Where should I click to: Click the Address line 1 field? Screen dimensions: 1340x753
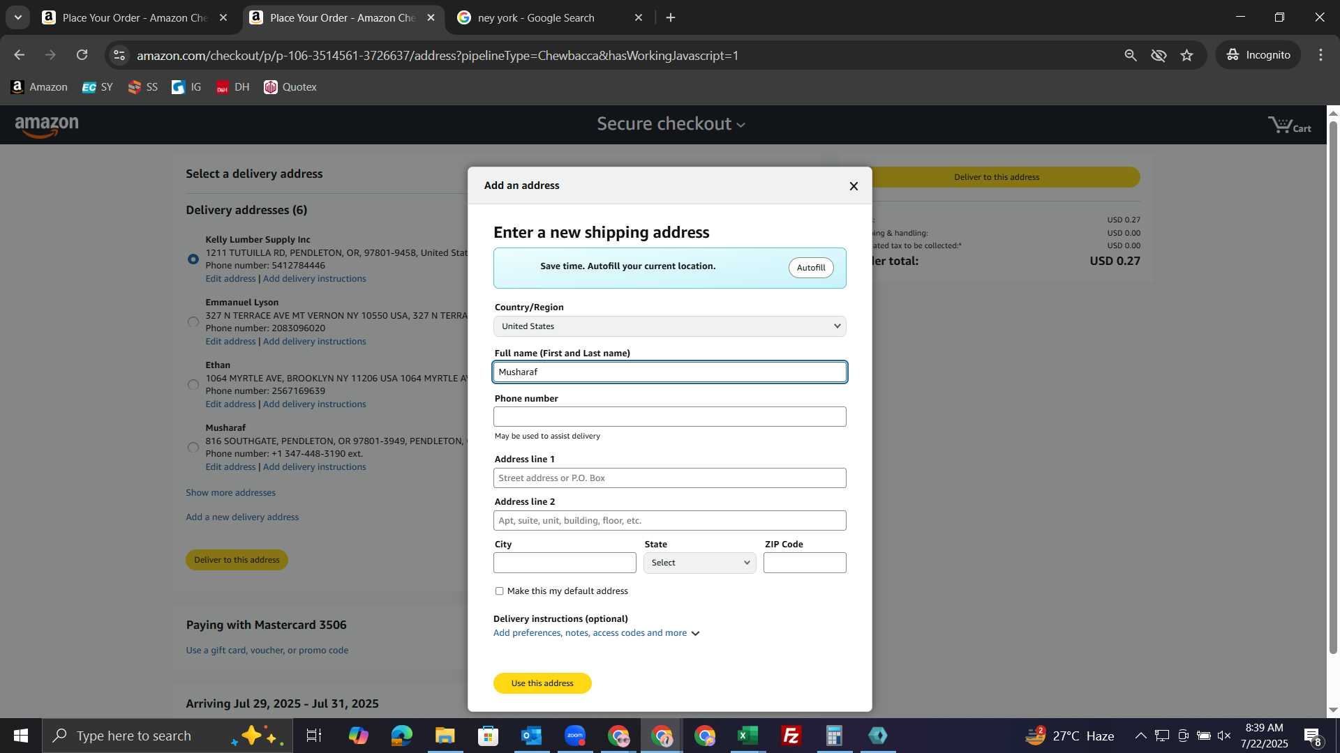[670, 478]
